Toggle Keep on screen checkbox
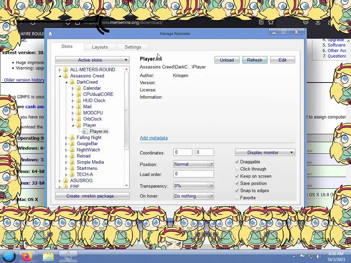The width and height of the screenshot is (351, 263). [237, 176]
